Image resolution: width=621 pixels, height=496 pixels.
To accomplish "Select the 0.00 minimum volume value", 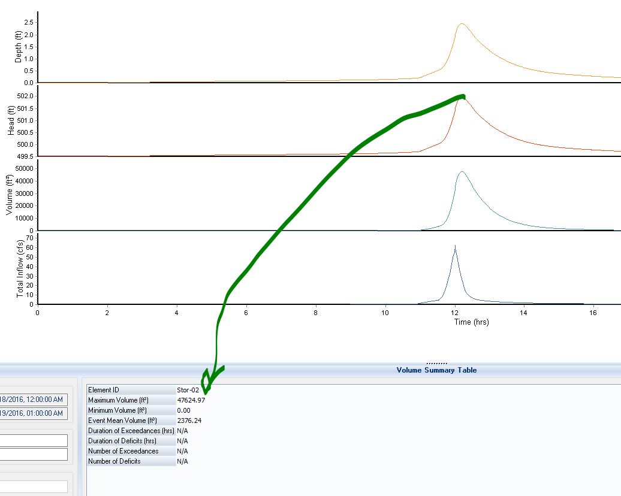I will (183, 410).
